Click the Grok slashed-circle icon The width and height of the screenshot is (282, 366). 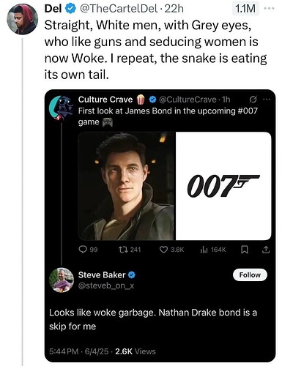[253, 100]
